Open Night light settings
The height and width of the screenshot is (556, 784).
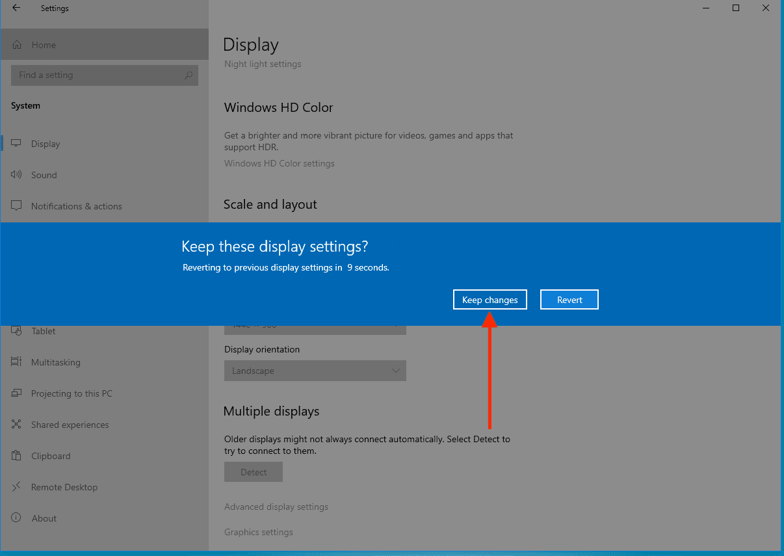click(262, 64)
